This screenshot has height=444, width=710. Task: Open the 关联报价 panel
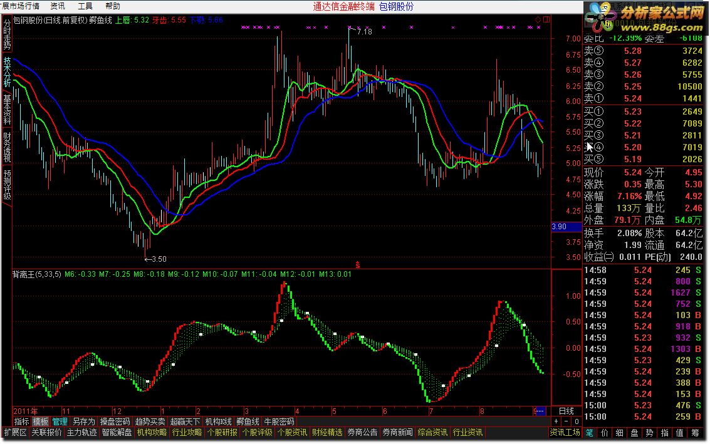46,432
